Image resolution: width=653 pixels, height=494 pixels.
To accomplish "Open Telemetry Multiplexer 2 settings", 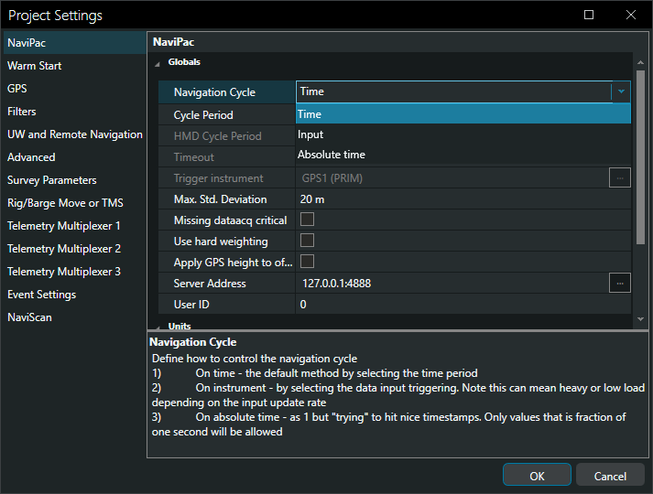I will coord(74,249).
